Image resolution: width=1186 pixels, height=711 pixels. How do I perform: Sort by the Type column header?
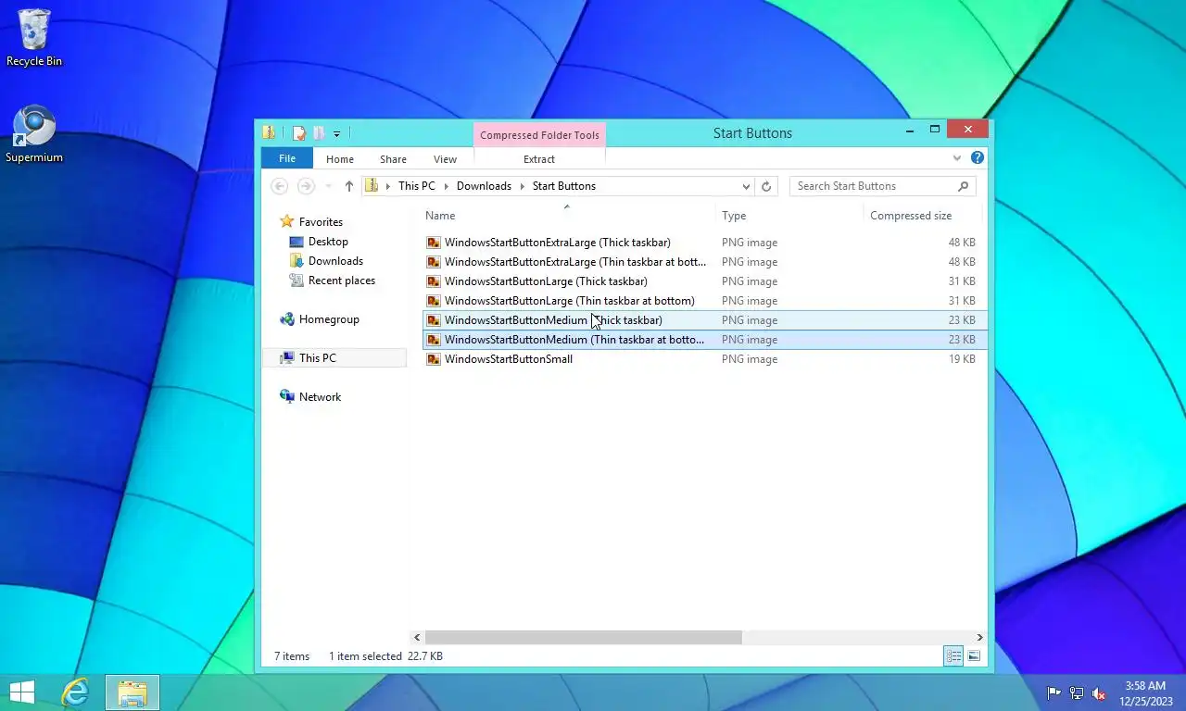pyautogui.click(x=790, y=216)
